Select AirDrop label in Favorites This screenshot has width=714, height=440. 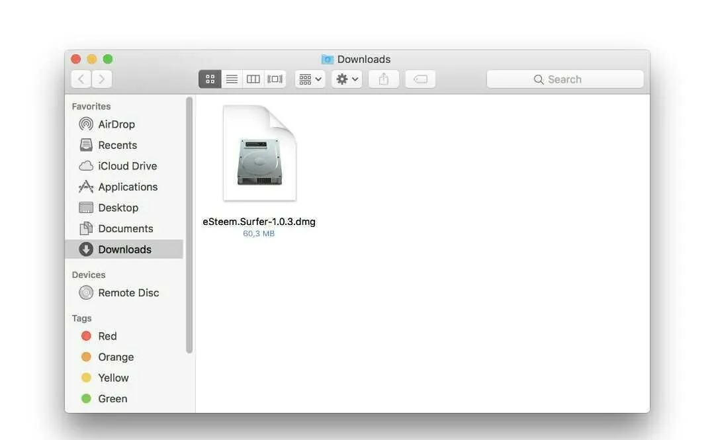click(x=116, y=124)
